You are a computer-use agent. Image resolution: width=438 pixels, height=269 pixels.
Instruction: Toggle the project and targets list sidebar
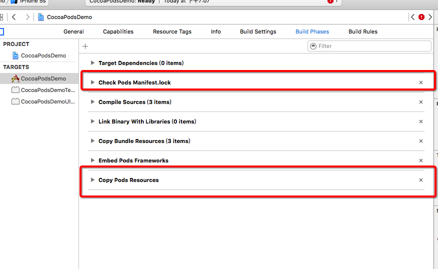click(x=1, y=31)
